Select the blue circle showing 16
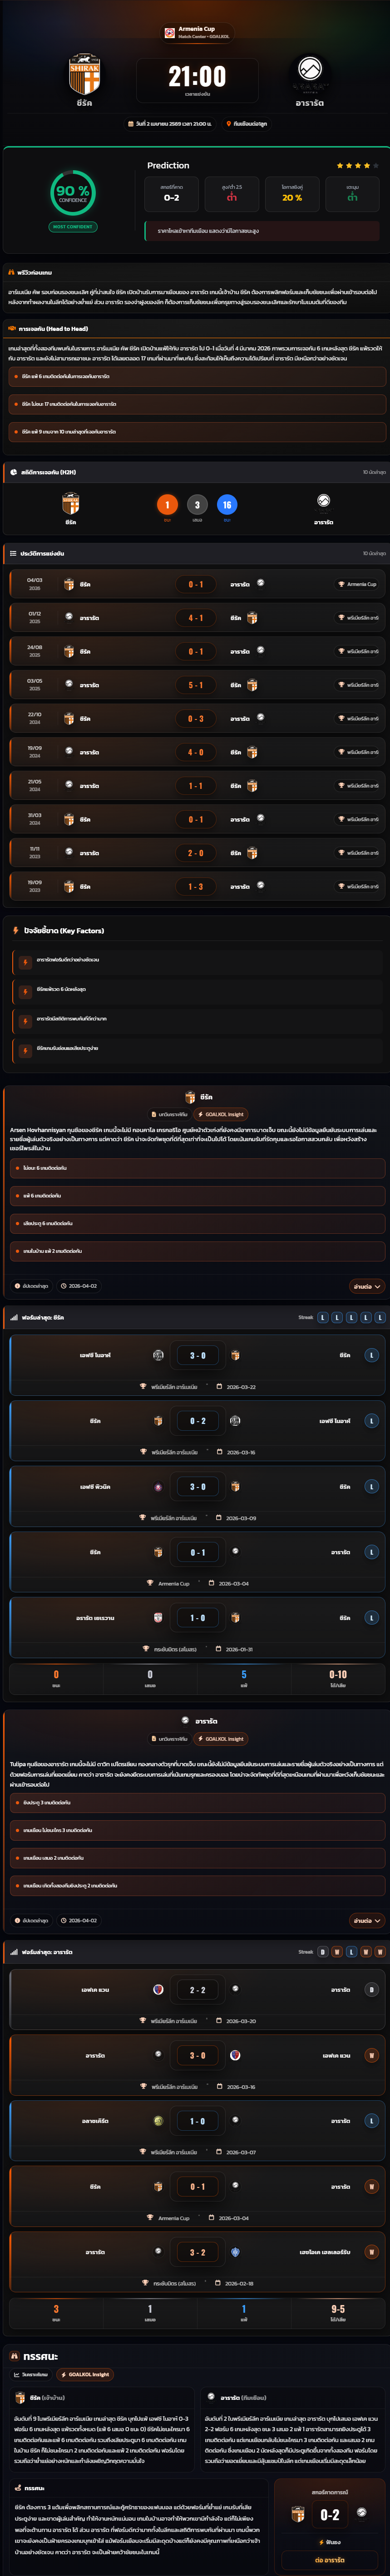Viewport: 390px width, 2576px height. pos(227,505)
